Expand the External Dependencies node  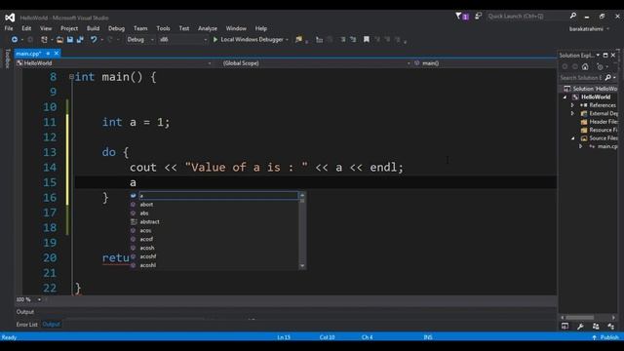point(572,113)
